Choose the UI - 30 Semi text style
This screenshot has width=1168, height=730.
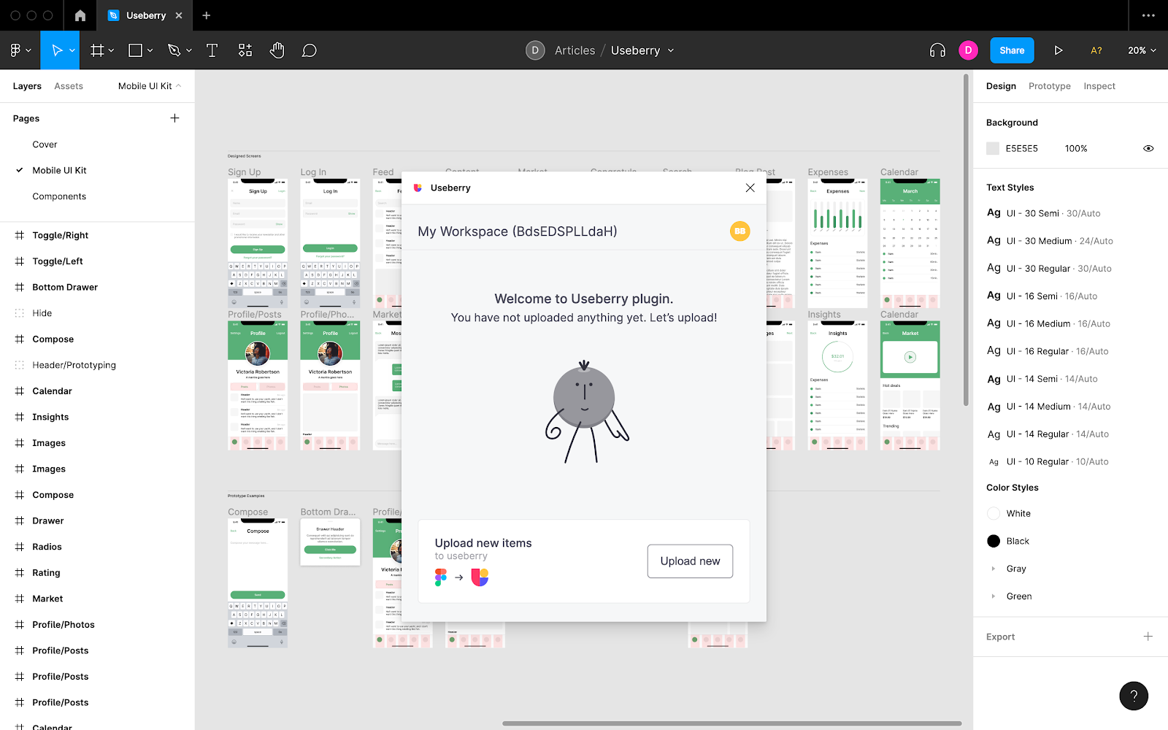(1043, 213)
